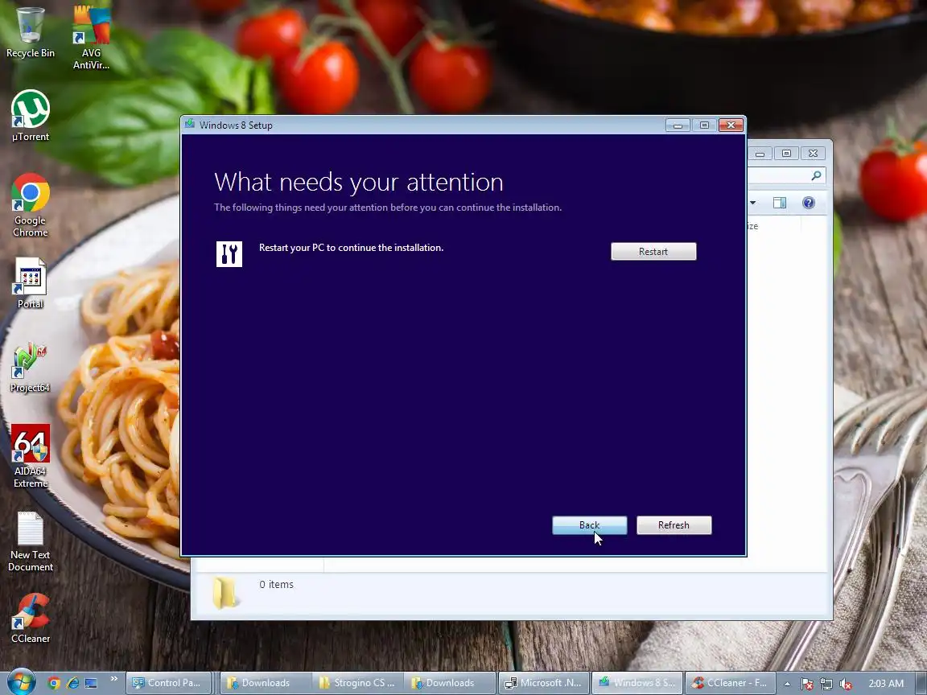
Task: Launch Chrome from the quick launch bar
Action: [54, 683]
